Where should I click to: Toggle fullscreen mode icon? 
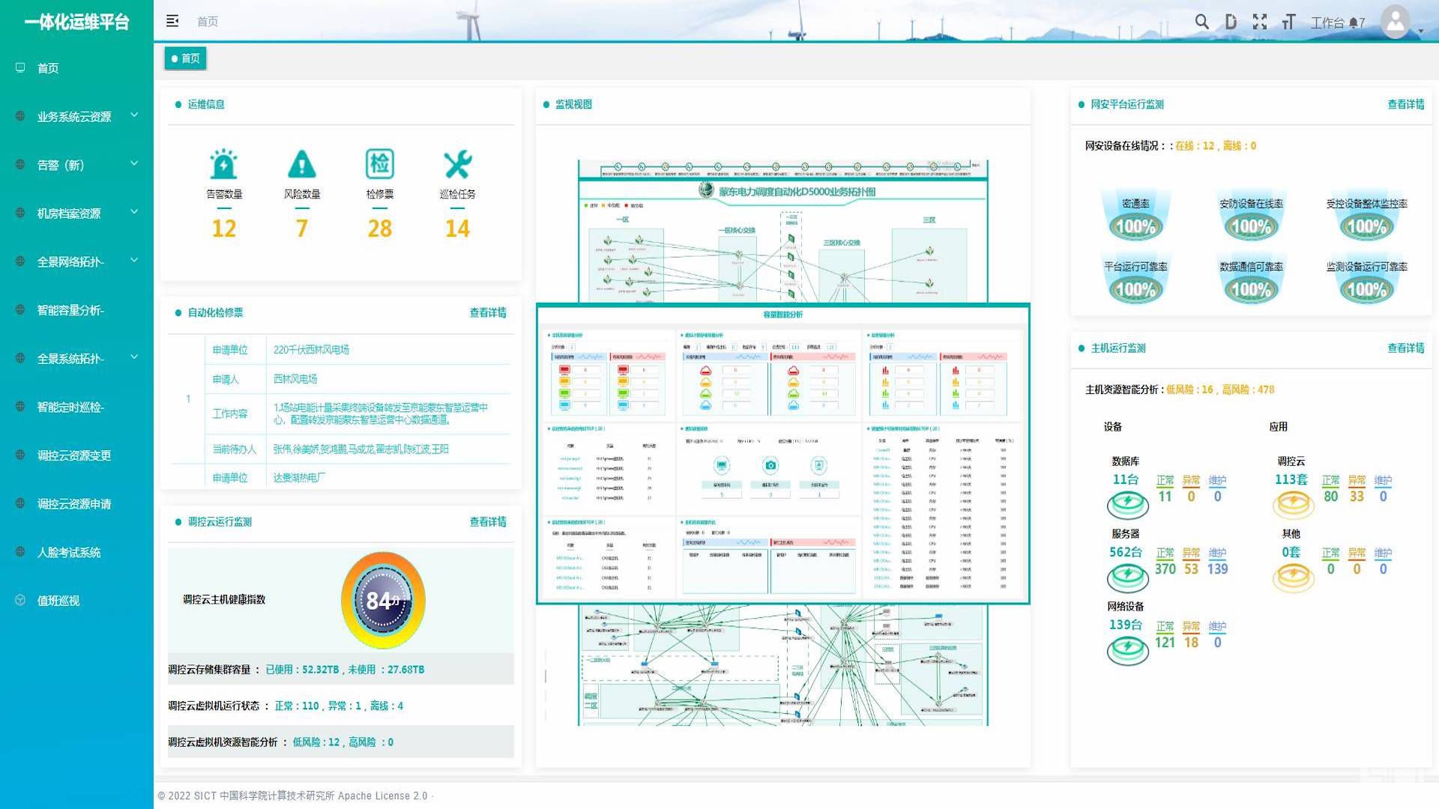tap(1260, 22)
